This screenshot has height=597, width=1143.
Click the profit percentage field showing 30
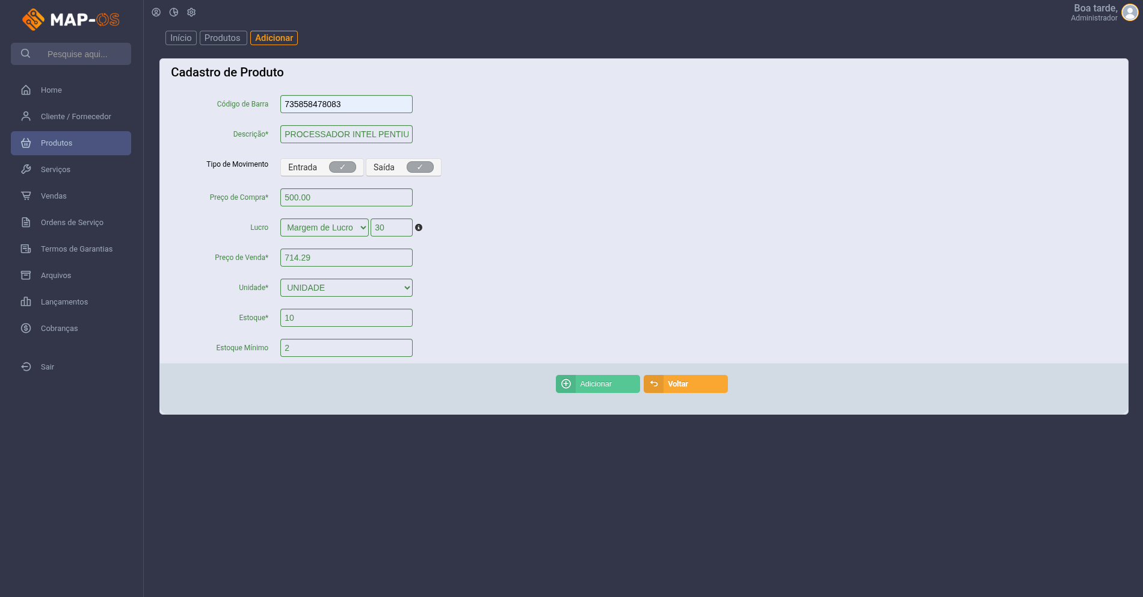pos(392,227)
